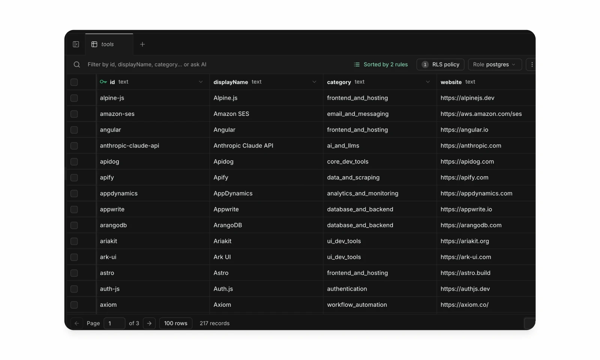This screenshot has height=360, width=600.
Task: Select the apidog id cell
Action: click(x=153, y=162)
